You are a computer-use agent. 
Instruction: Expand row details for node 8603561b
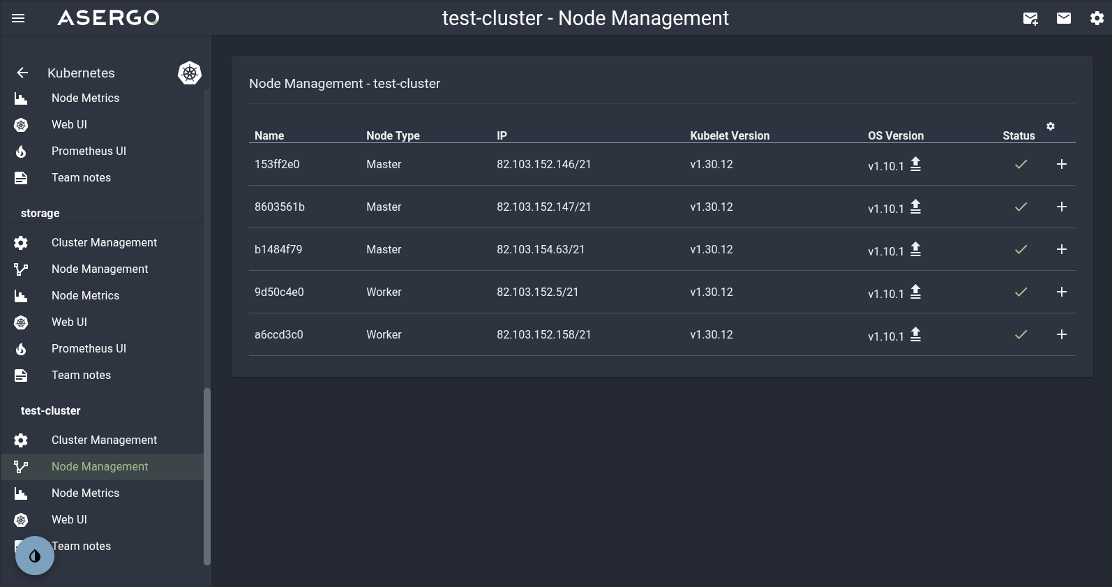pos(1061,207)
